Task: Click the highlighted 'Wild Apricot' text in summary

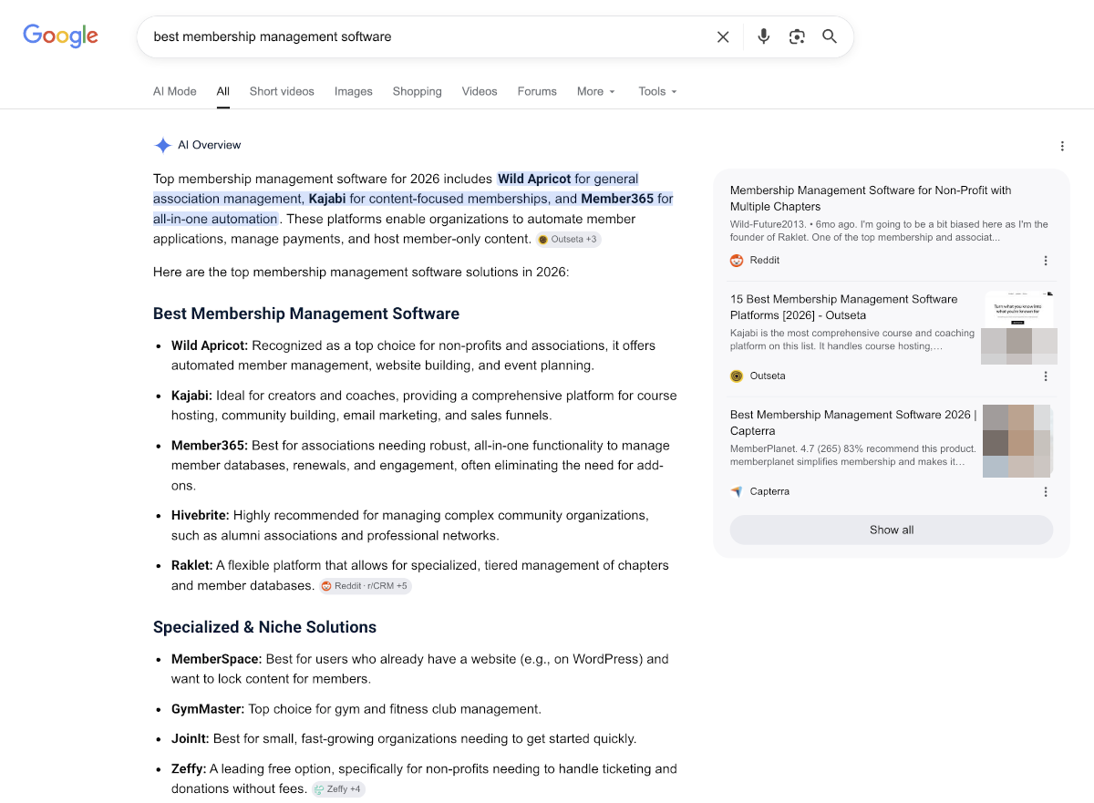Action: pos(534,179)
